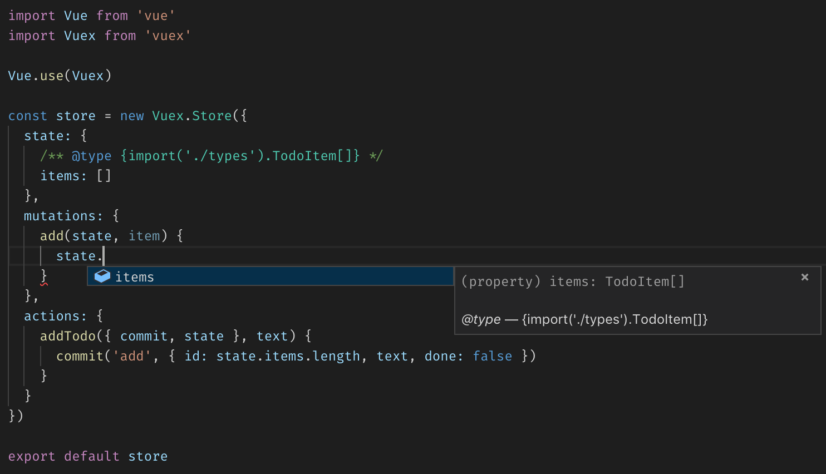Click the items: [] state property
The width and height of the screenshot is (826, 474).
point(75,176)
